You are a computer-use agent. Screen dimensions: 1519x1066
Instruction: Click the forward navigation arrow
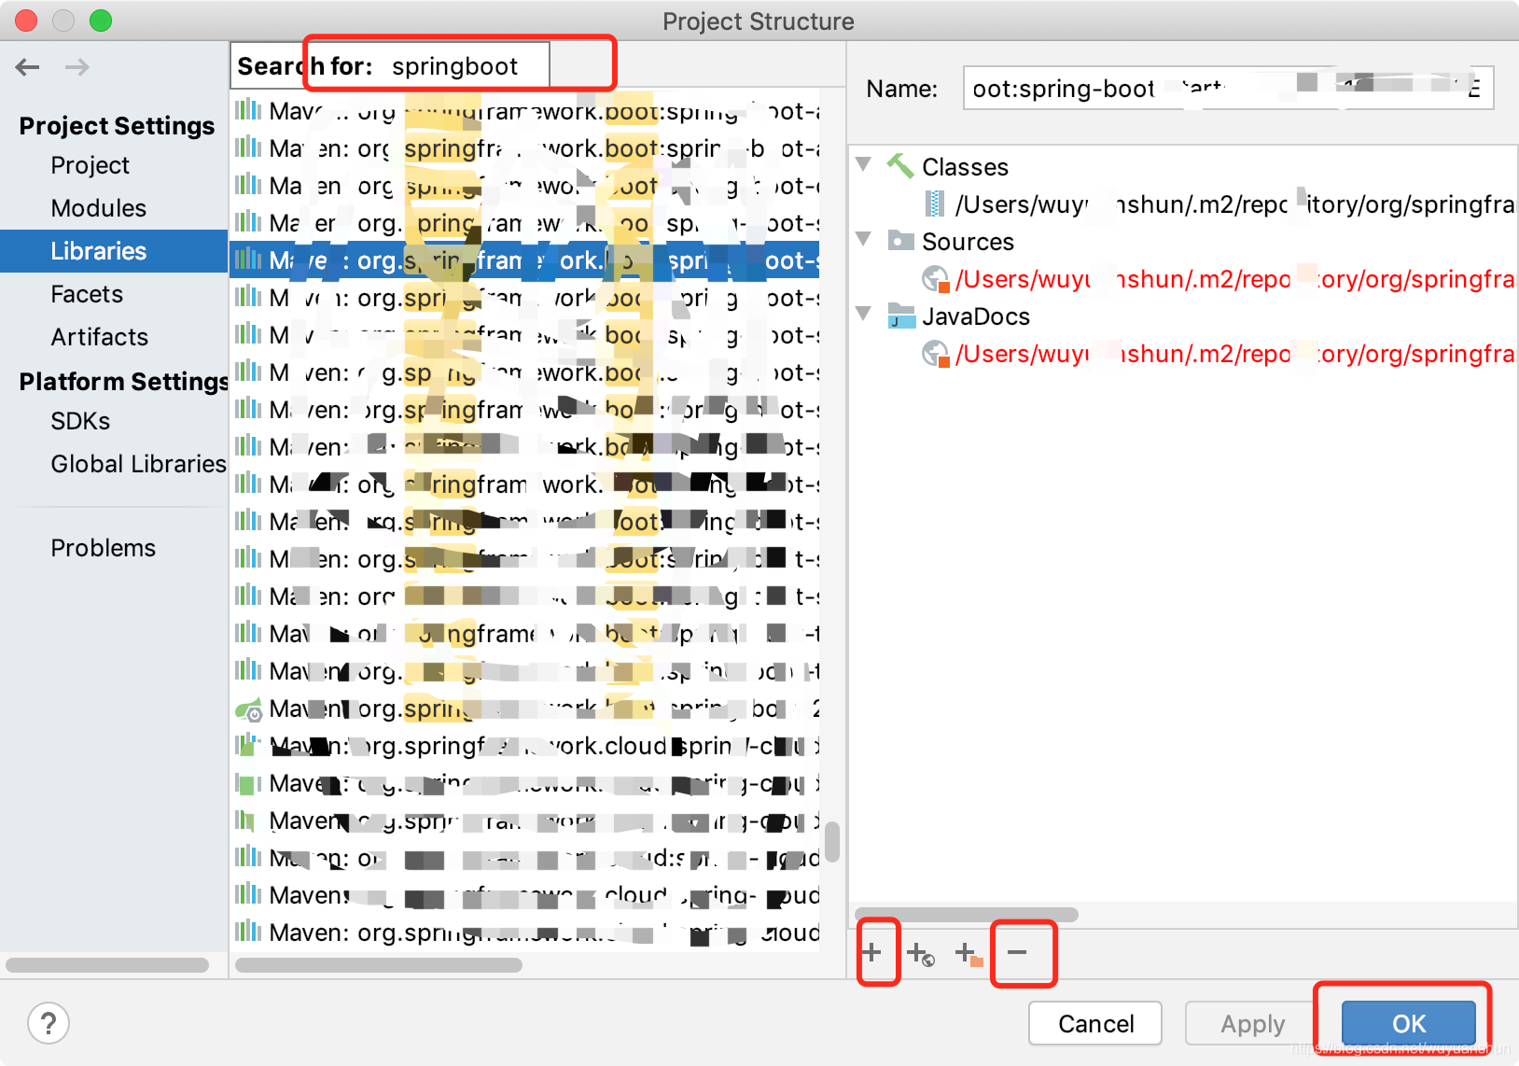click(77, 67)
